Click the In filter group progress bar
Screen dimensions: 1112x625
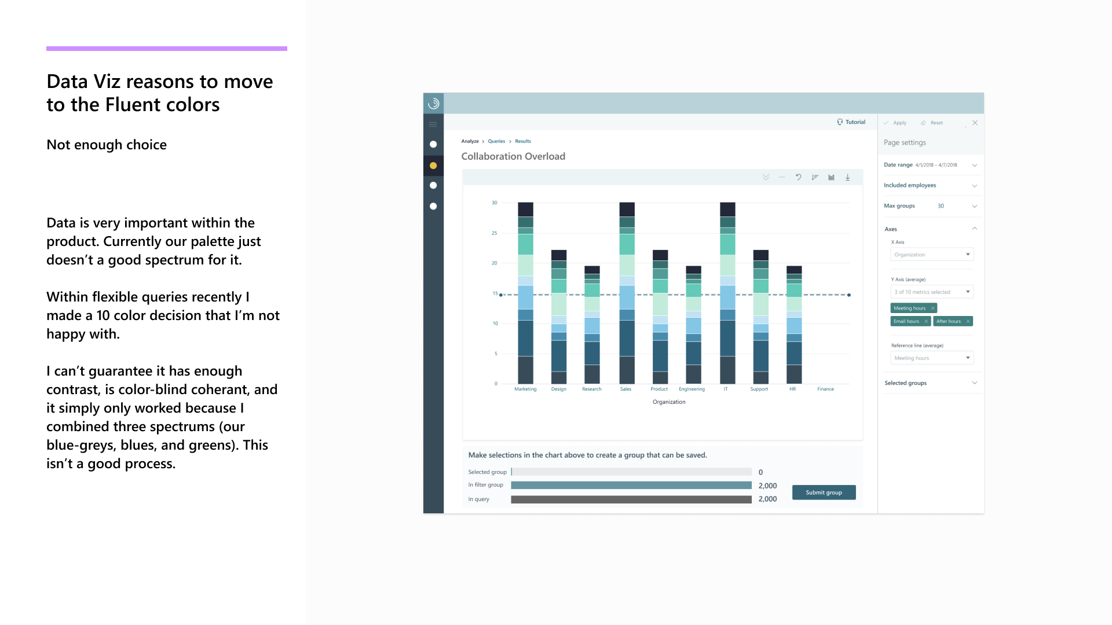click(x=631, y=486)
